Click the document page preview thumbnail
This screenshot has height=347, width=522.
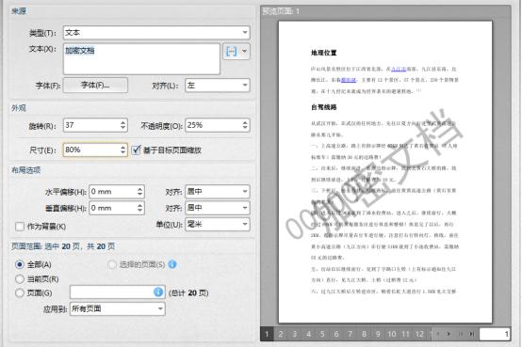coord(385,172)
